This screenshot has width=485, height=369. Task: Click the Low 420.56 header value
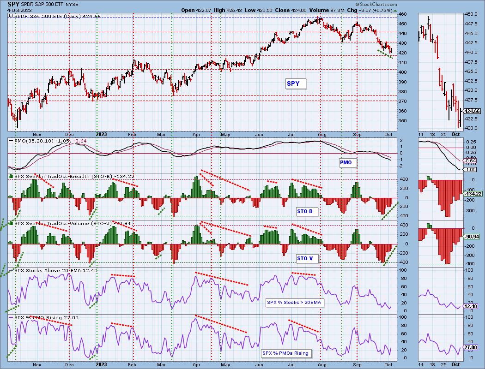point(258,10)
